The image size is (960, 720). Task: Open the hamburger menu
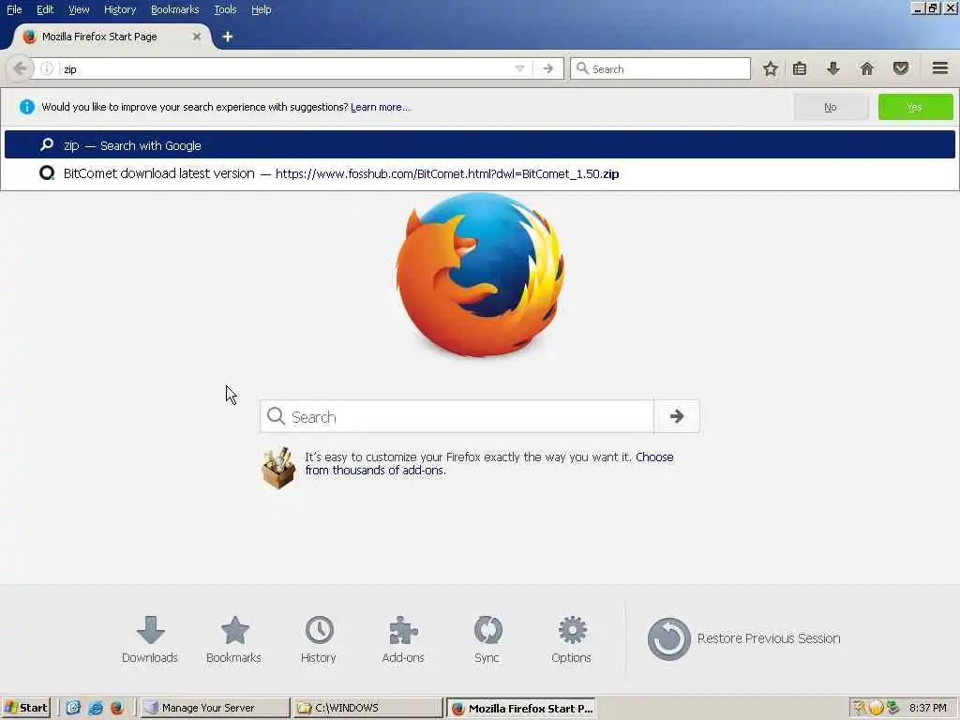940,68
